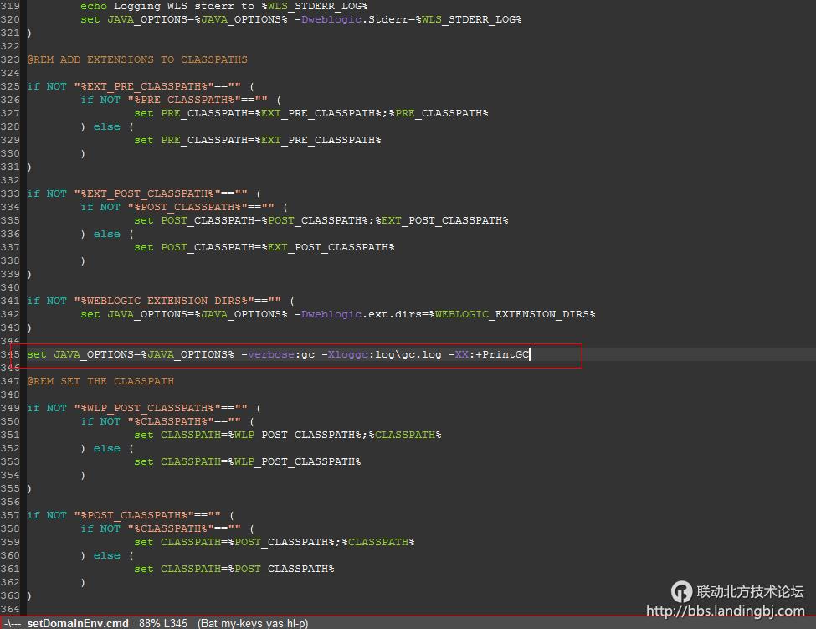Screen dimensions: 816x629
Task: Open the http://bbs.landingbj.com link
Action: [x=725, y=612]
